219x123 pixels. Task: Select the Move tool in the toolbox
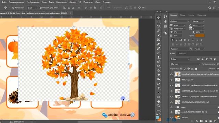coord(158,17)
